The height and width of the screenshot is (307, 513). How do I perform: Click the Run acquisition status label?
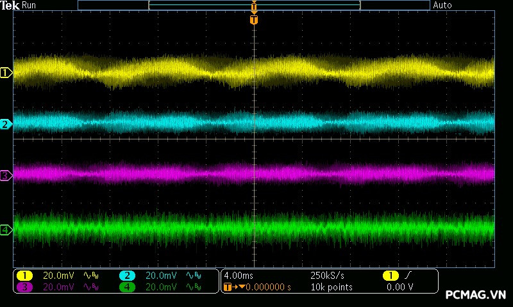(x=29, y=5)
